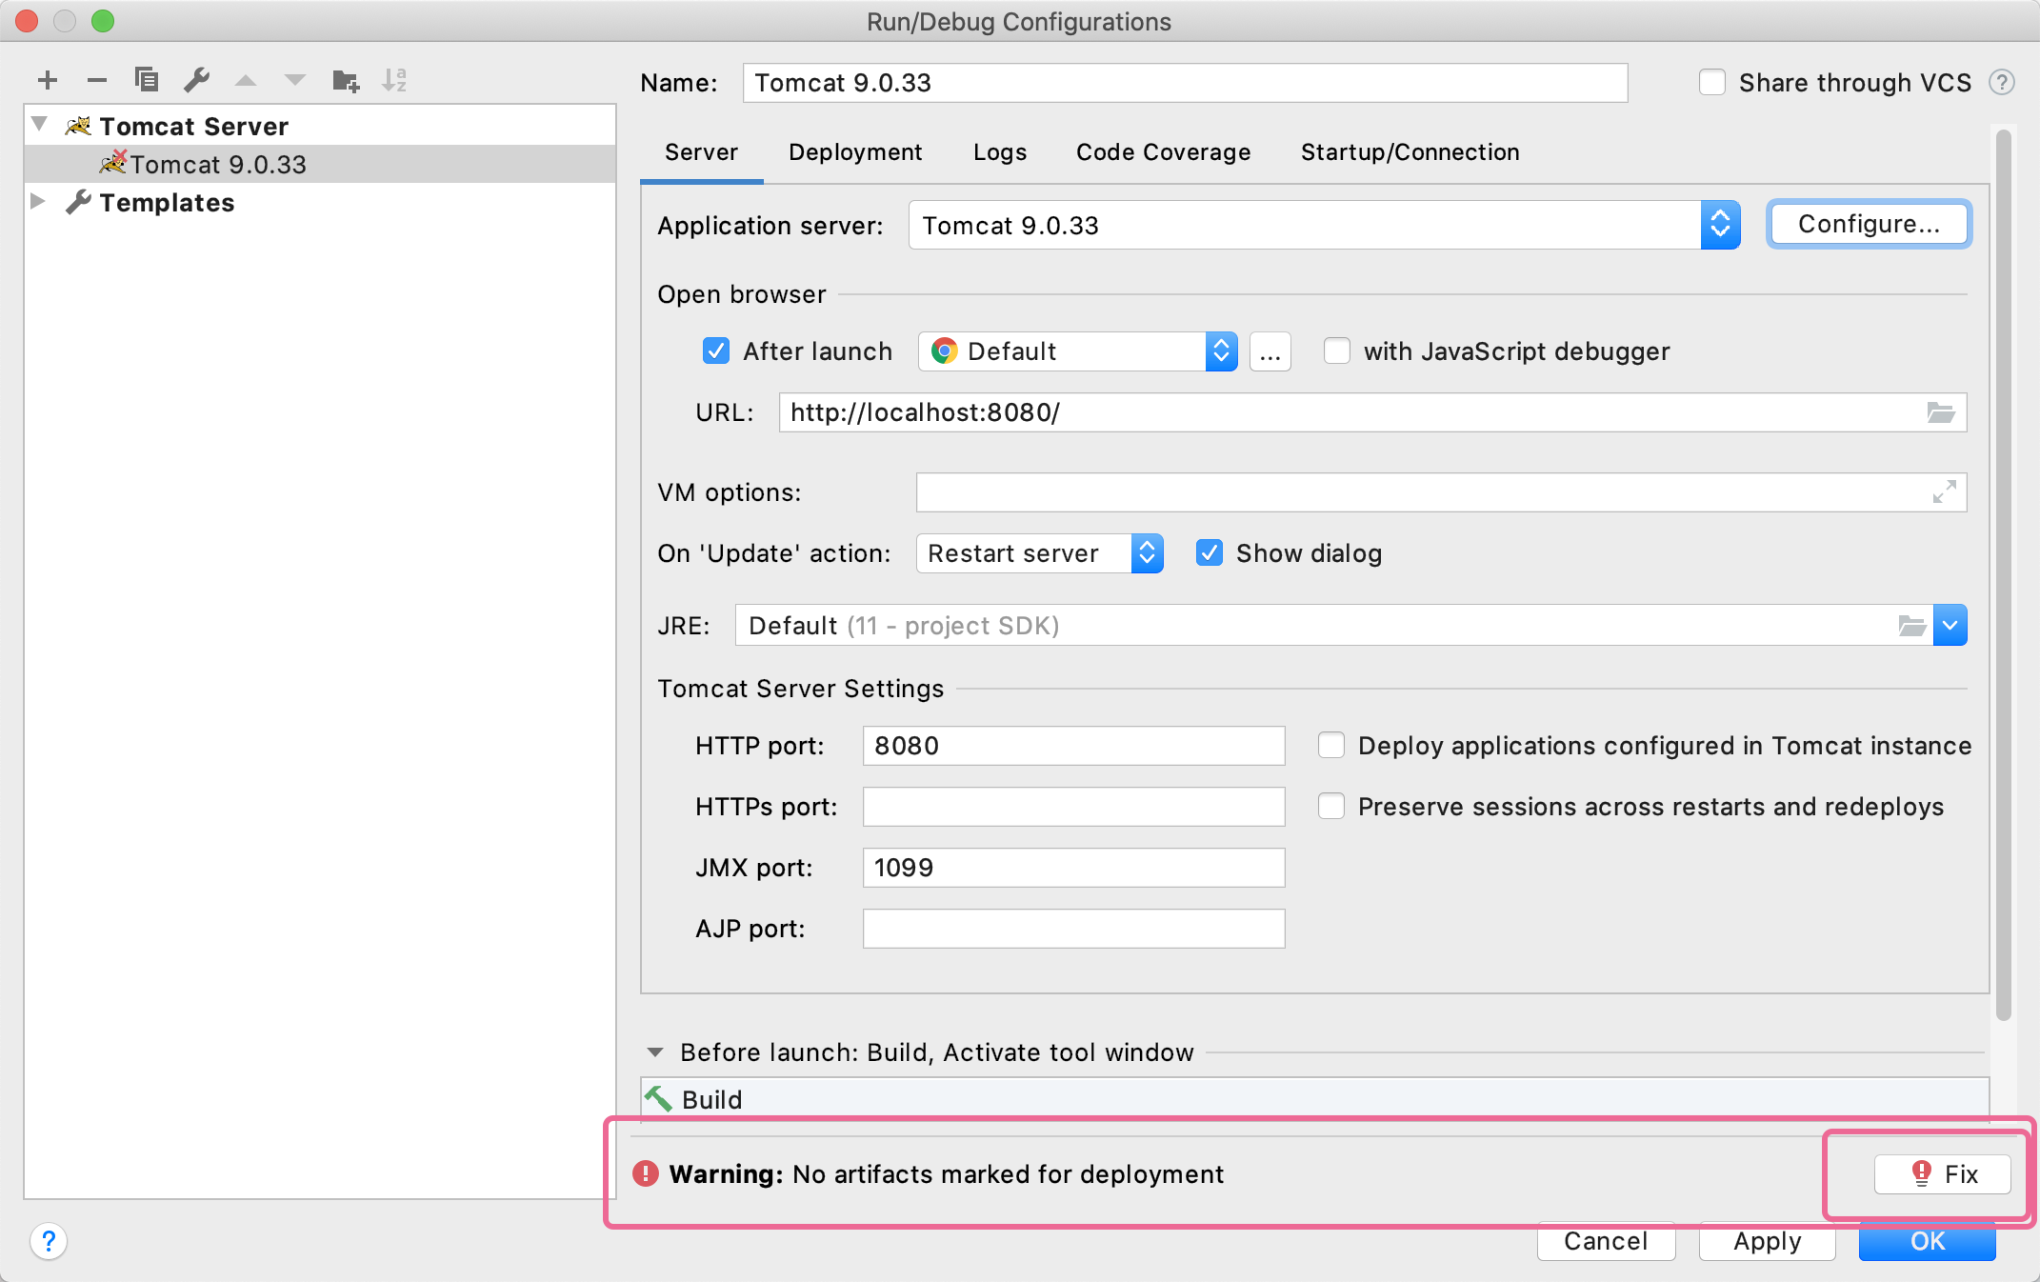Click the red warning error icon
Viewport: 2040px width, 1282px height.
(x=646, y=1173)
